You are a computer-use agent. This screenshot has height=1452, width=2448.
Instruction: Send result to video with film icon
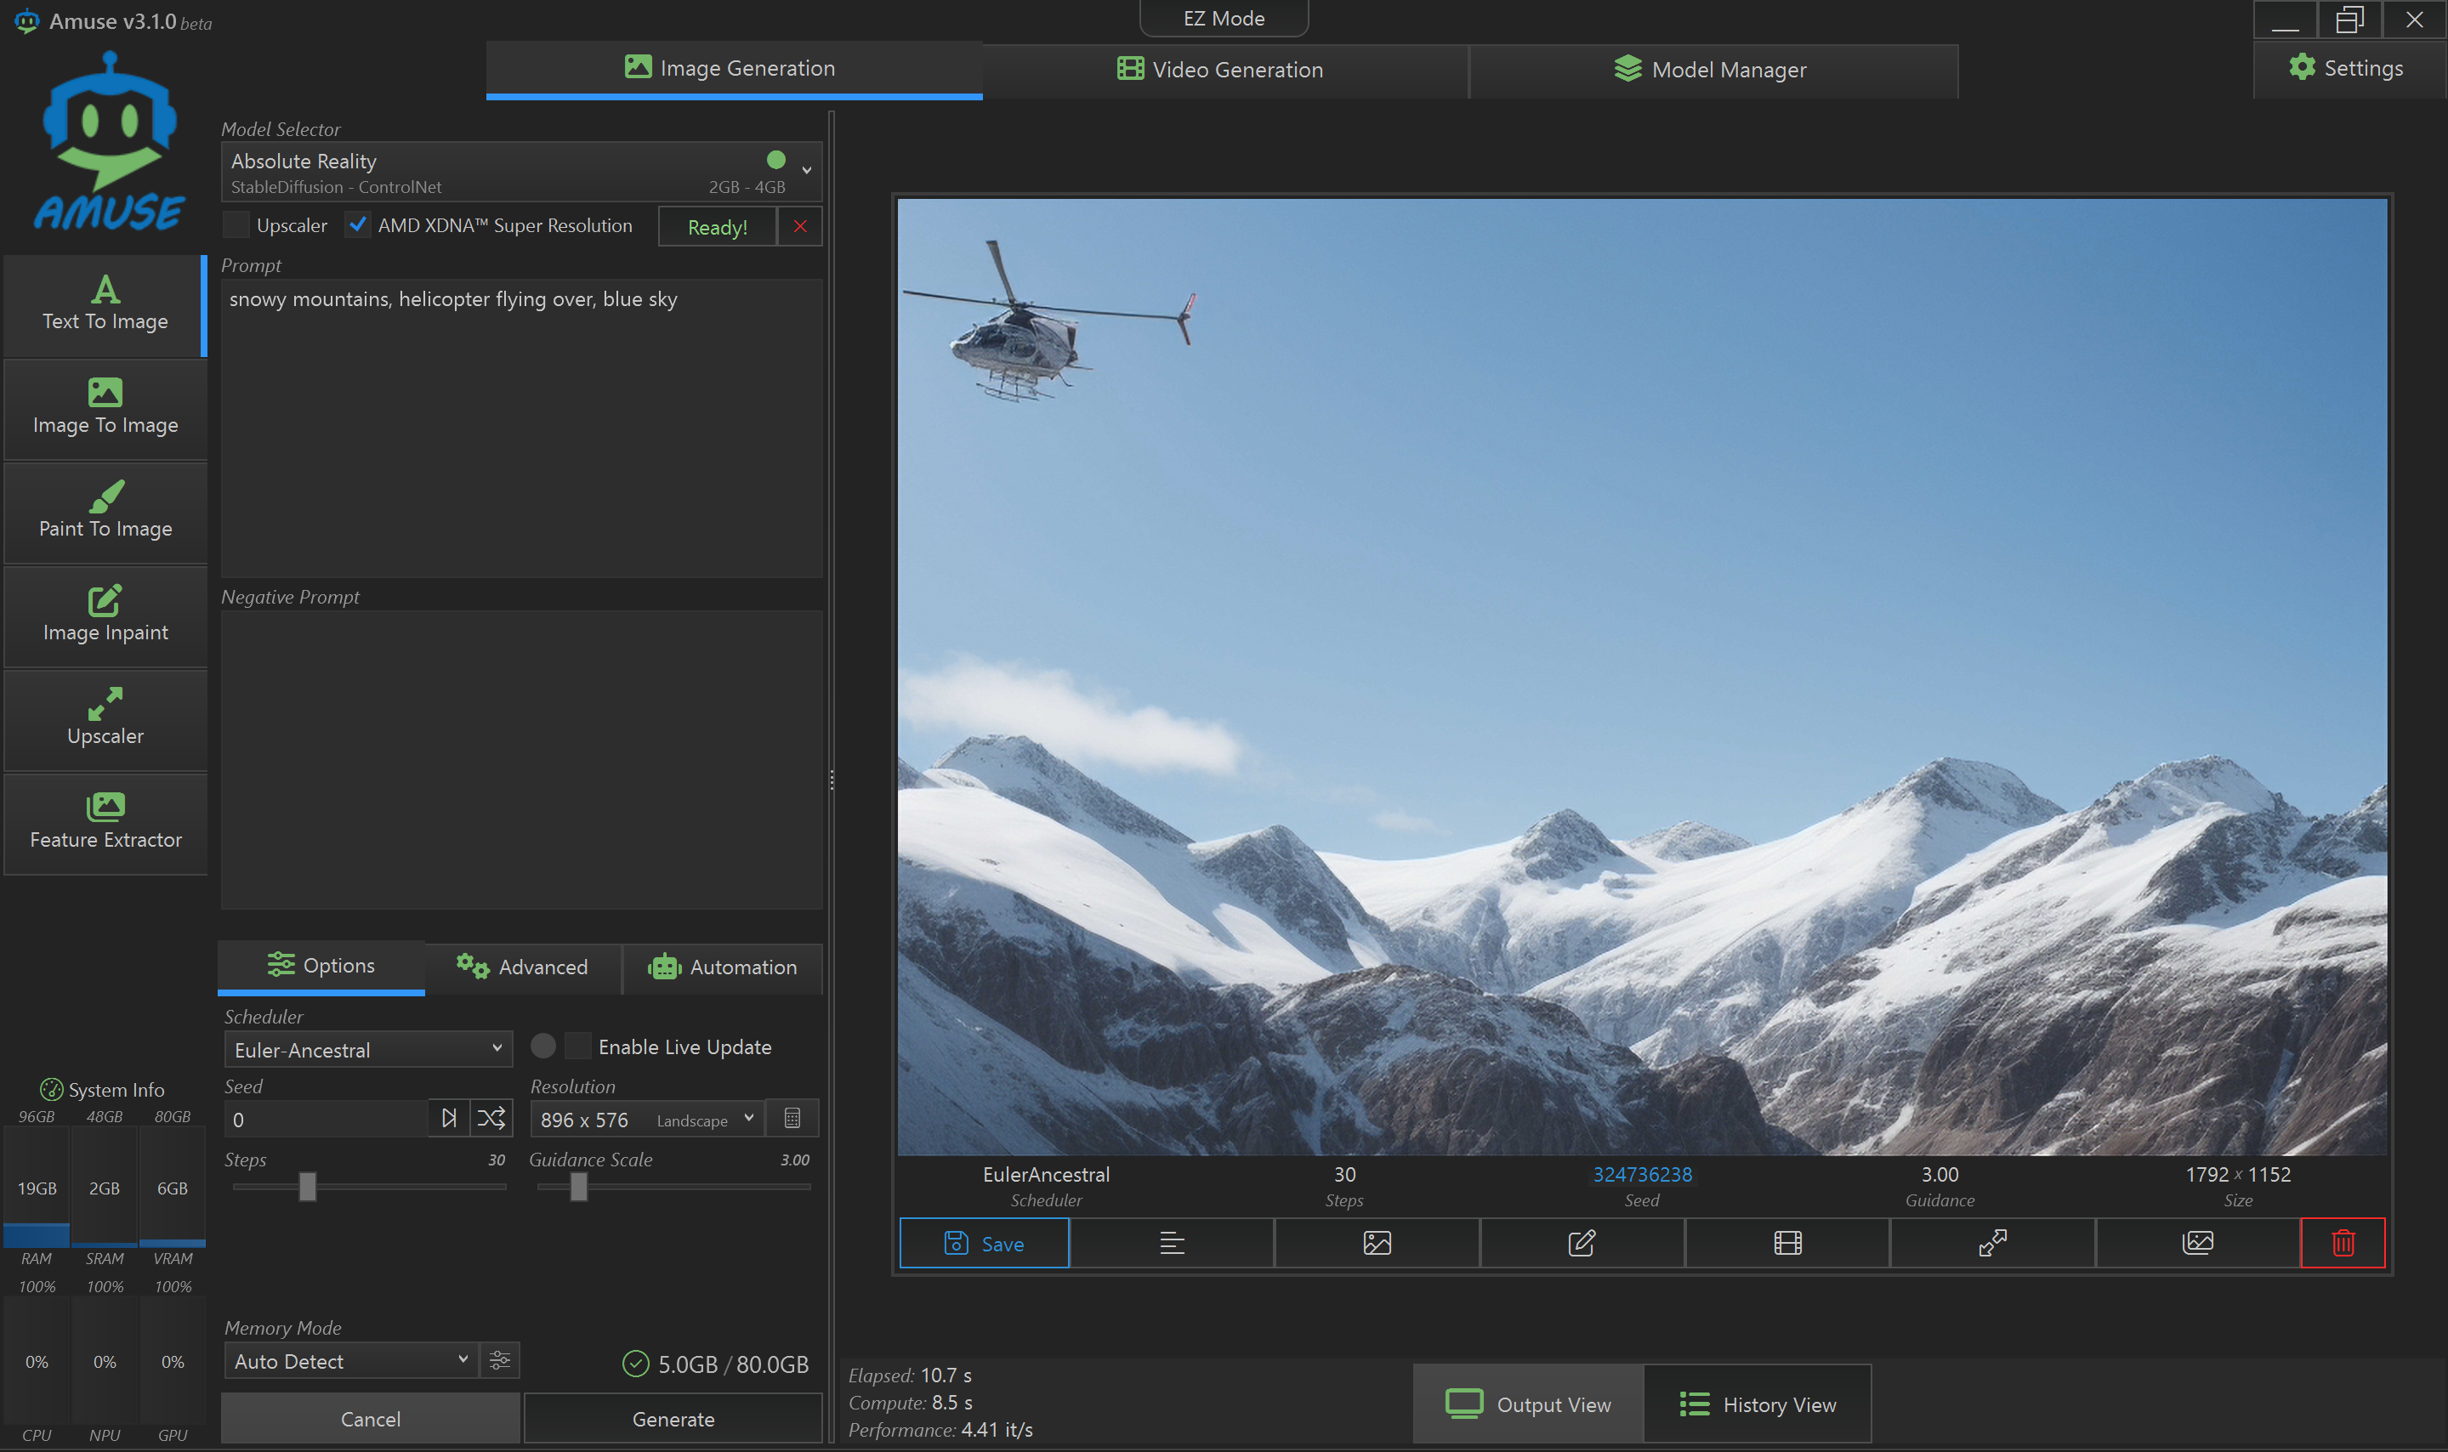point(1786,1243)
